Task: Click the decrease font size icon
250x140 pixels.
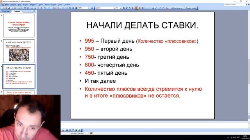Action: 156,8
